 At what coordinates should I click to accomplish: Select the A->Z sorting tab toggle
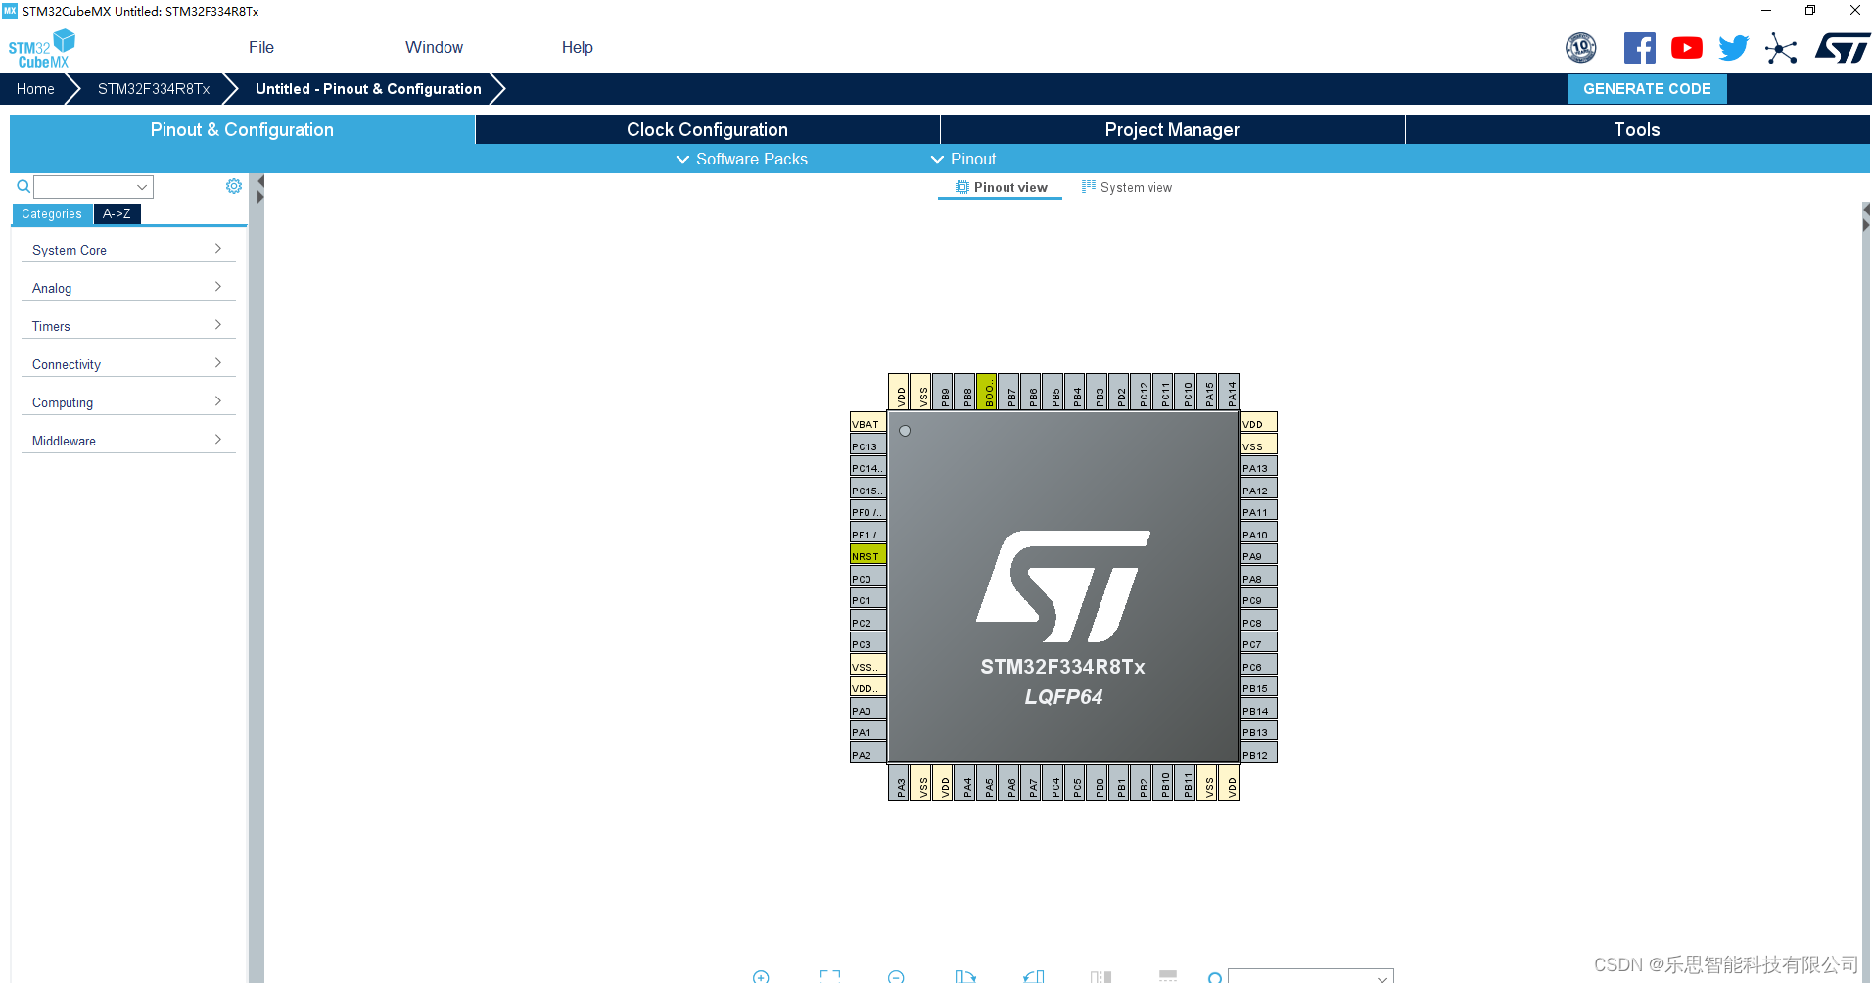(117, 213)
